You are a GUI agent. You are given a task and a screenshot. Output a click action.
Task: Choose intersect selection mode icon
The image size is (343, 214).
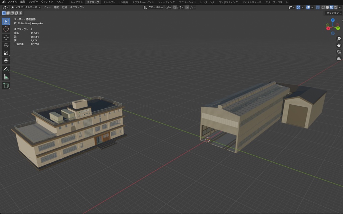[20, 13]
